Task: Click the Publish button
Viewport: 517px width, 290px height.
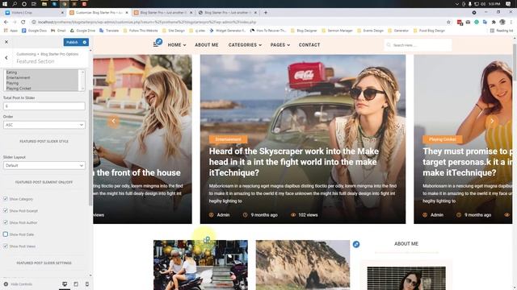Action: pyautogui.click(x=72, y=42)
